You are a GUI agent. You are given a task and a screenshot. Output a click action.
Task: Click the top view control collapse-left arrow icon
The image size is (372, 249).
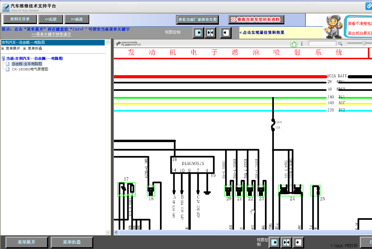pos(226,32)
